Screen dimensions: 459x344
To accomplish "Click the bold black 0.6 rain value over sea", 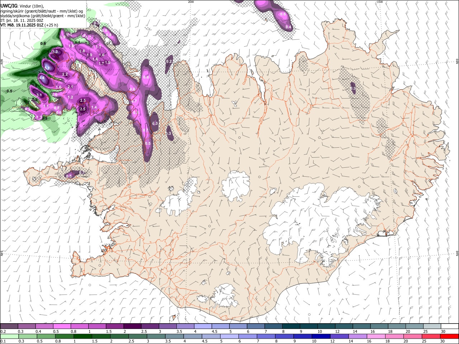I will [43, 44].
